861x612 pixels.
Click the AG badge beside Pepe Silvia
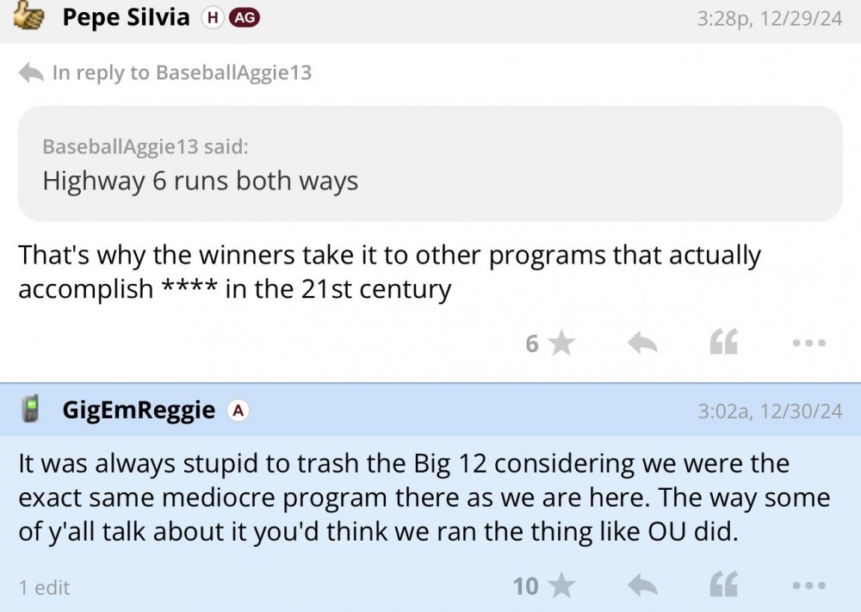click(x=244, y=18)
